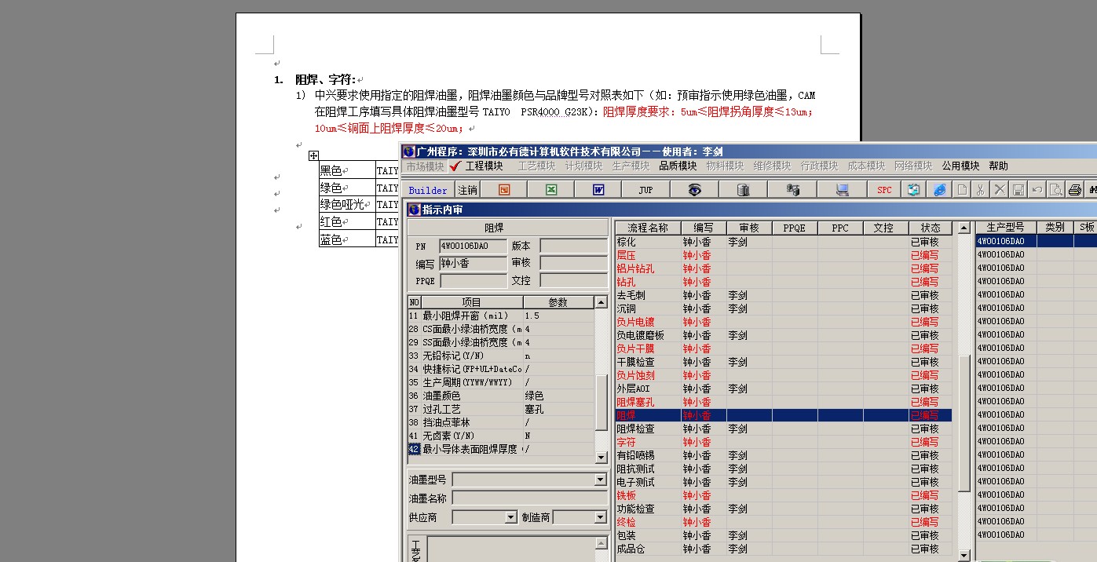Open the Internet Explorer toolbar icon
Screen dimensions: 1097x562
click(939, 190)
